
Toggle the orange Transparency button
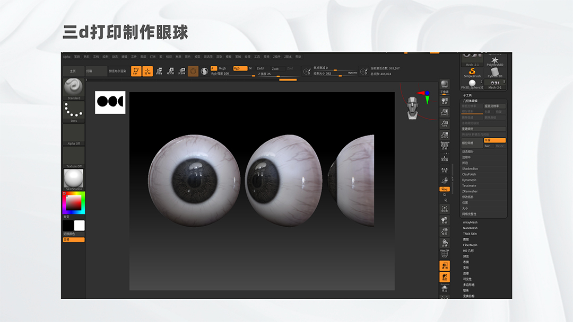coord(445,266)
